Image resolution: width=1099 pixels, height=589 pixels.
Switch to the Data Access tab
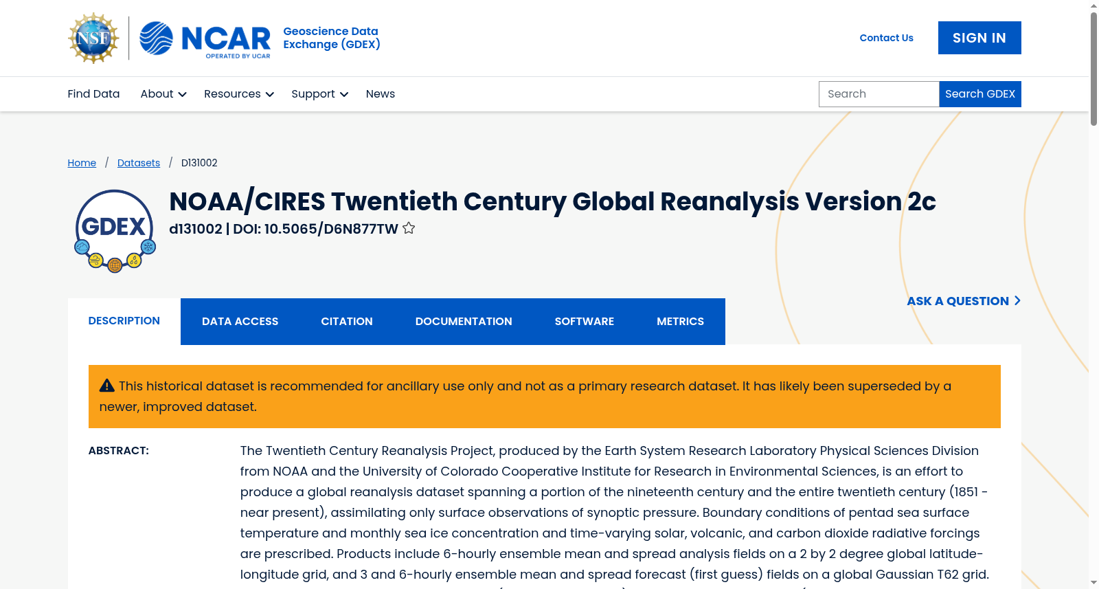tap(240, 322)
